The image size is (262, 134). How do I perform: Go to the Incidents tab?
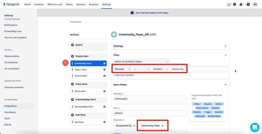(x=39, y=4)
